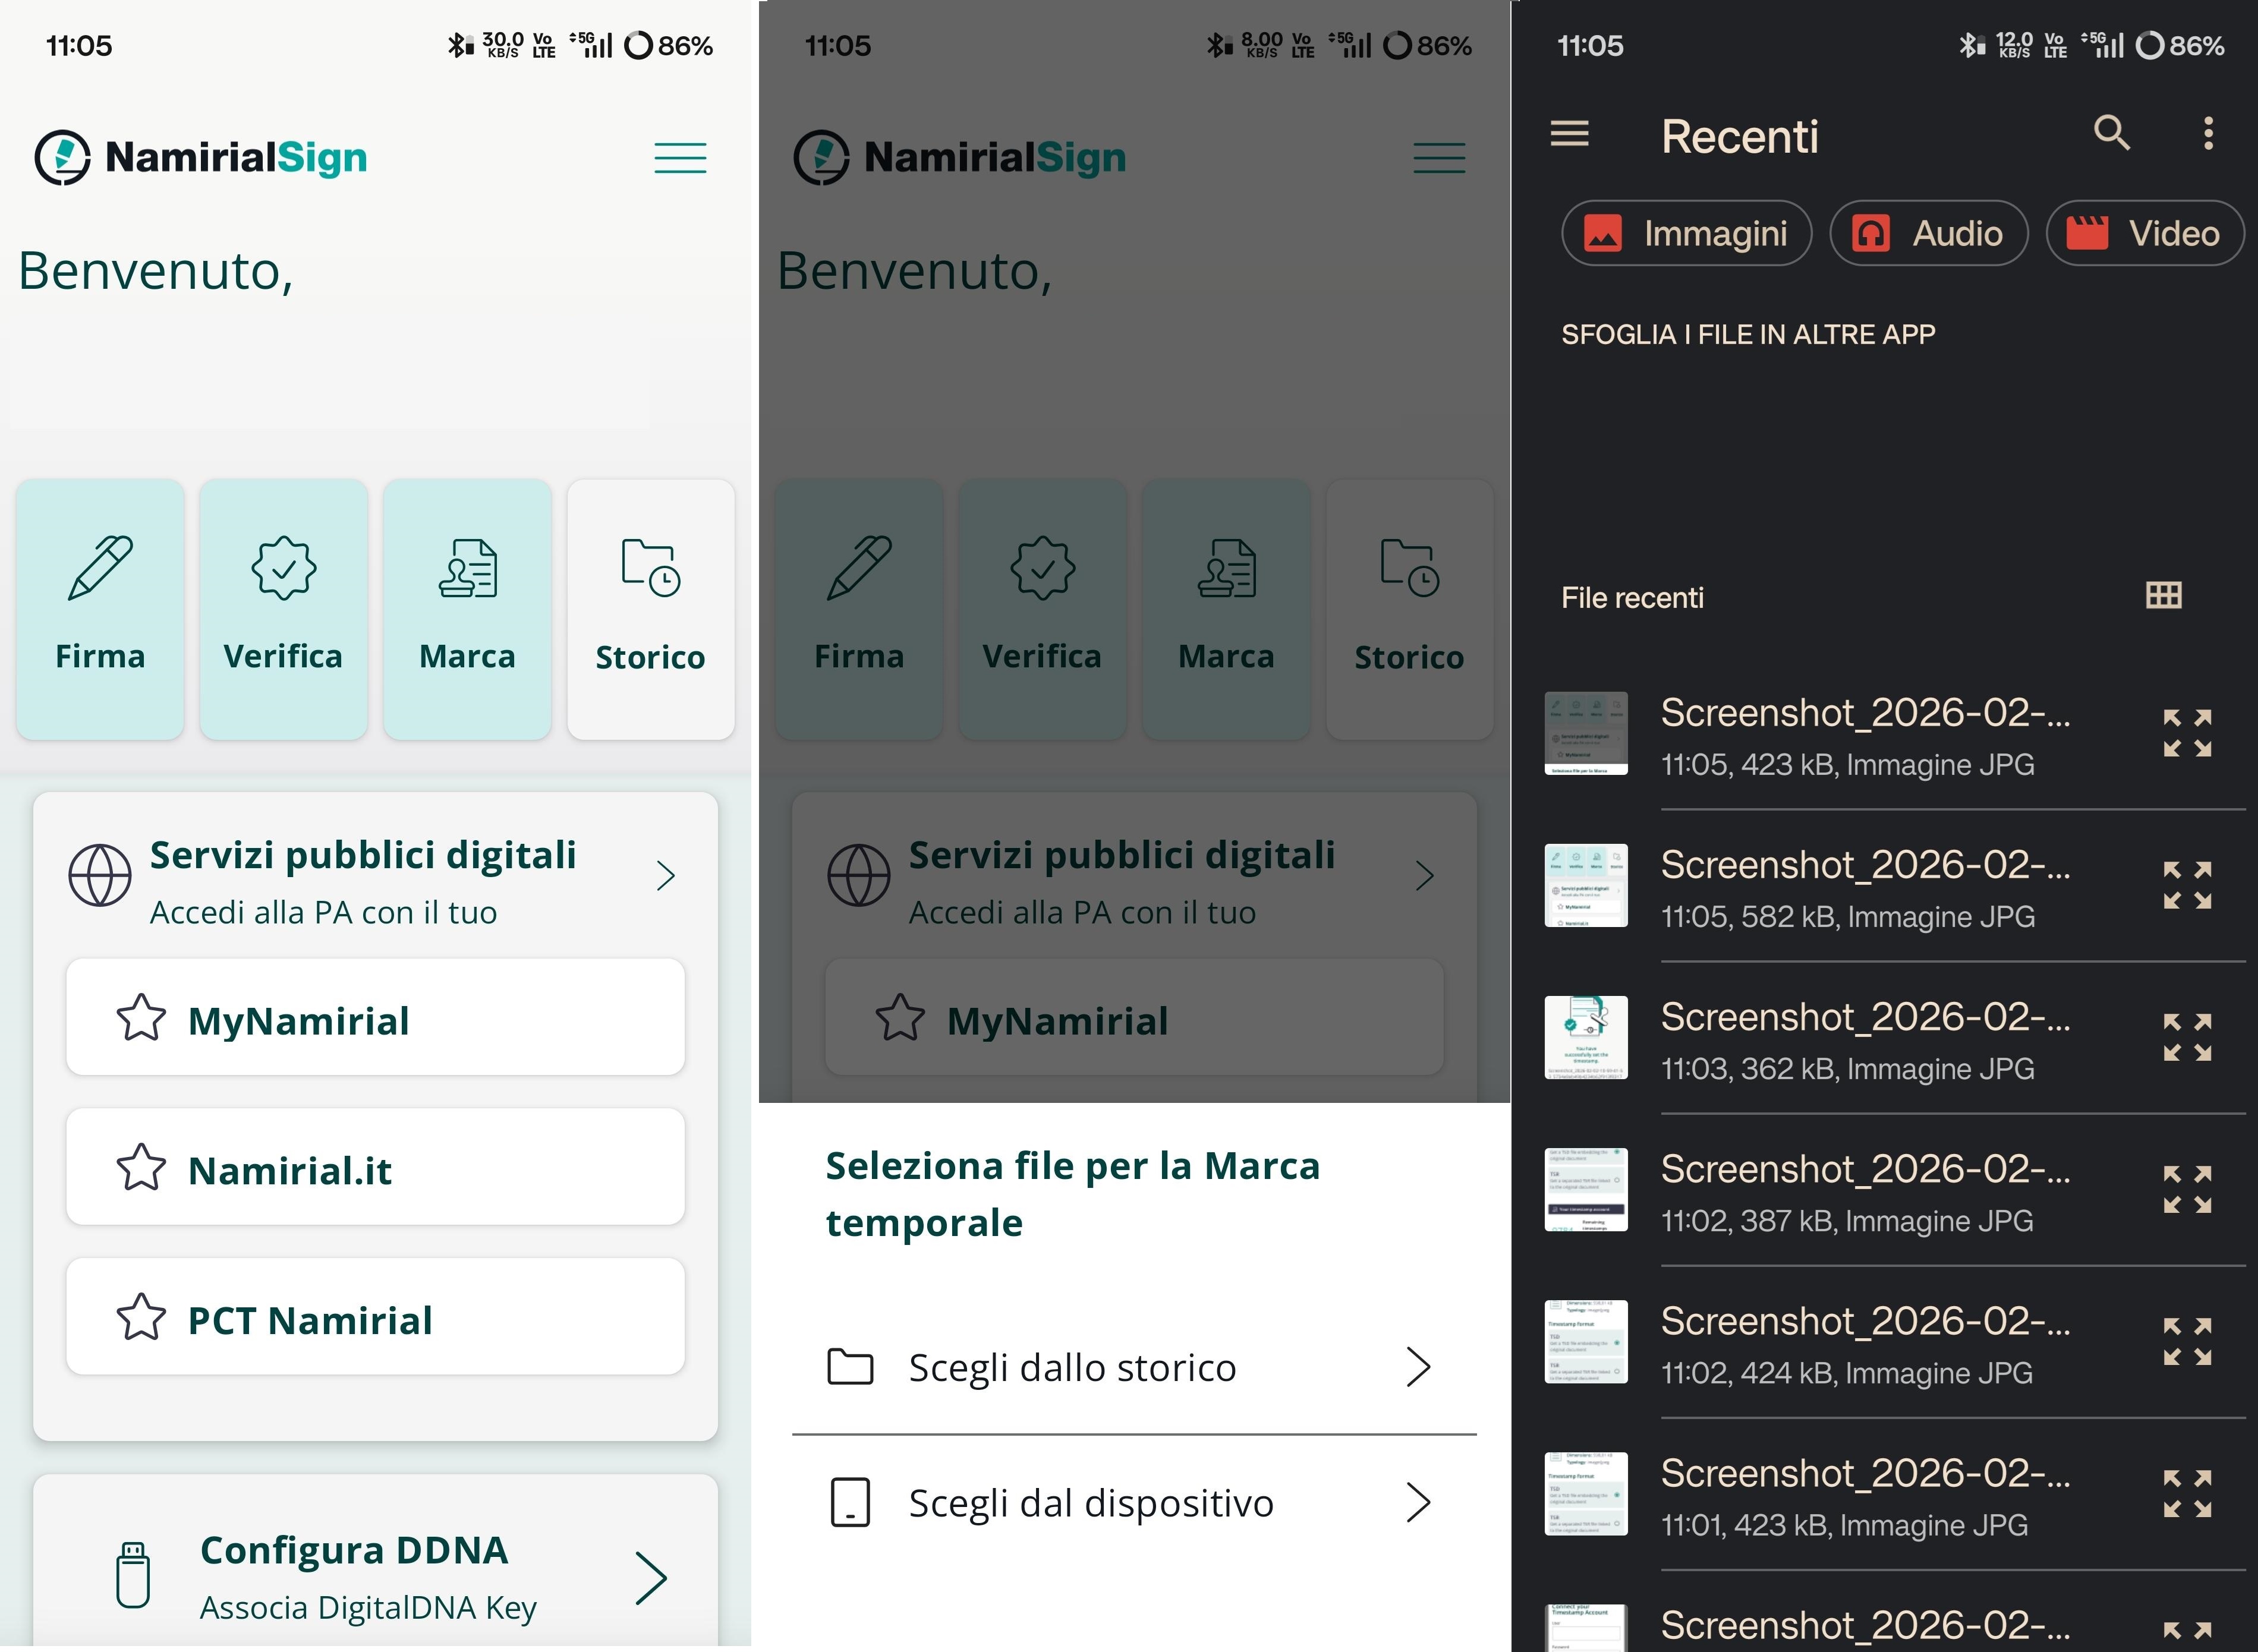Click the filename of the 424 kB screenshot
Viewport: 2258px width, 1652px height.
coord(1865,1320)
